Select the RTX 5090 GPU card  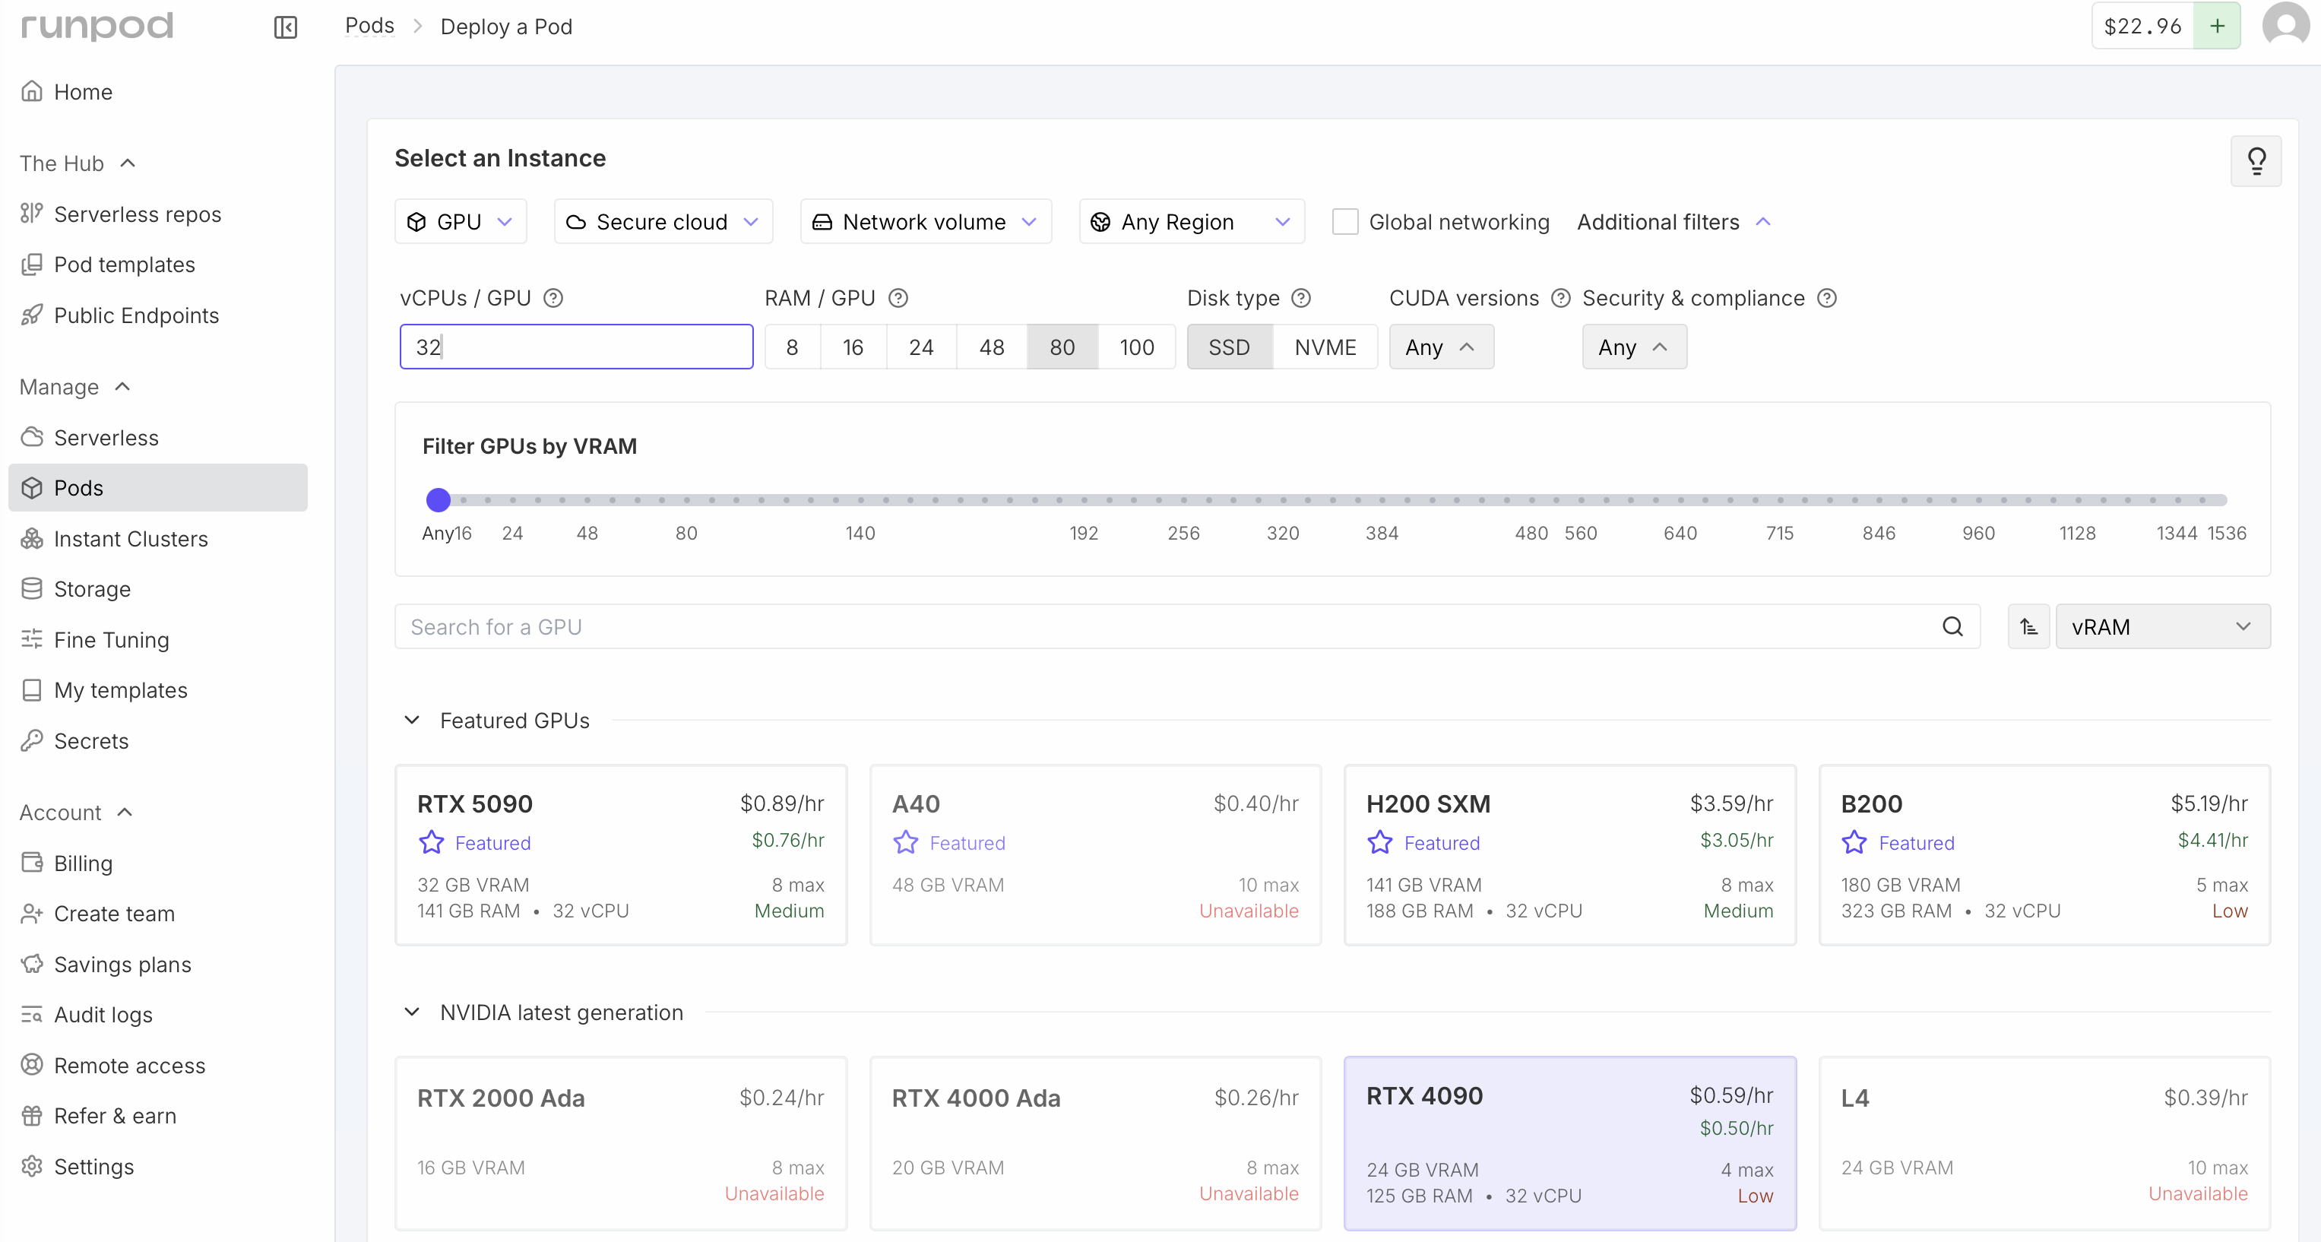click(x=620, y=854)
